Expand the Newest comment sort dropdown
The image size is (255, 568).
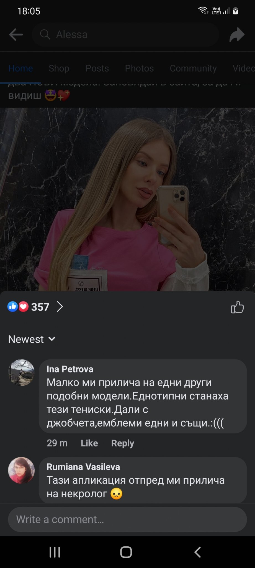click(32, 339)
